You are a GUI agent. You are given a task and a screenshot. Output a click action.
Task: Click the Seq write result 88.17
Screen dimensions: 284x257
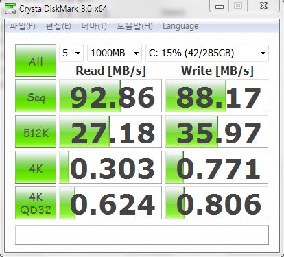pos(217,96)
